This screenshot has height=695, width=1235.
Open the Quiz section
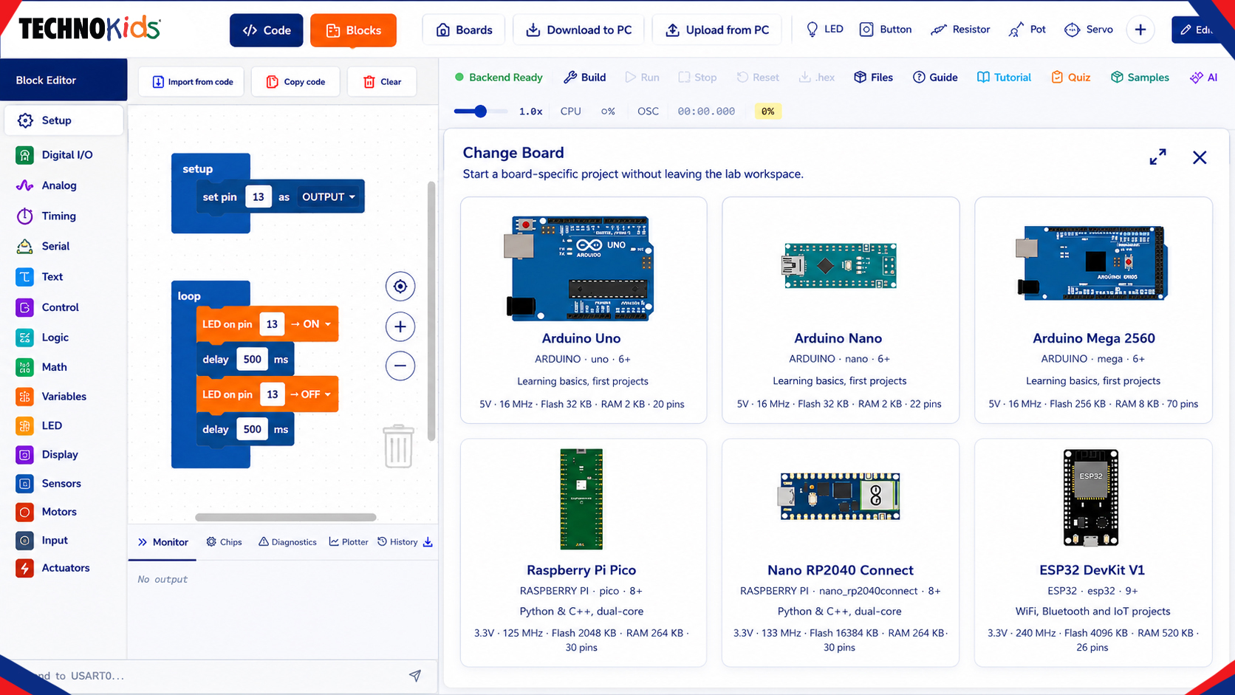pos(1071,78)
